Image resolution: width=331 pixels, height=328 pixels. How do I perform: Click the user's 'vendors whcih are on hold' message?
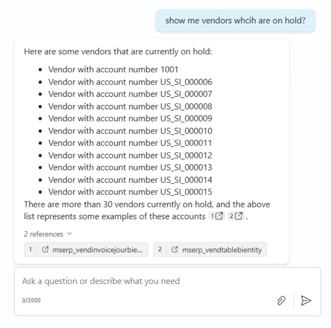[235, 21]
